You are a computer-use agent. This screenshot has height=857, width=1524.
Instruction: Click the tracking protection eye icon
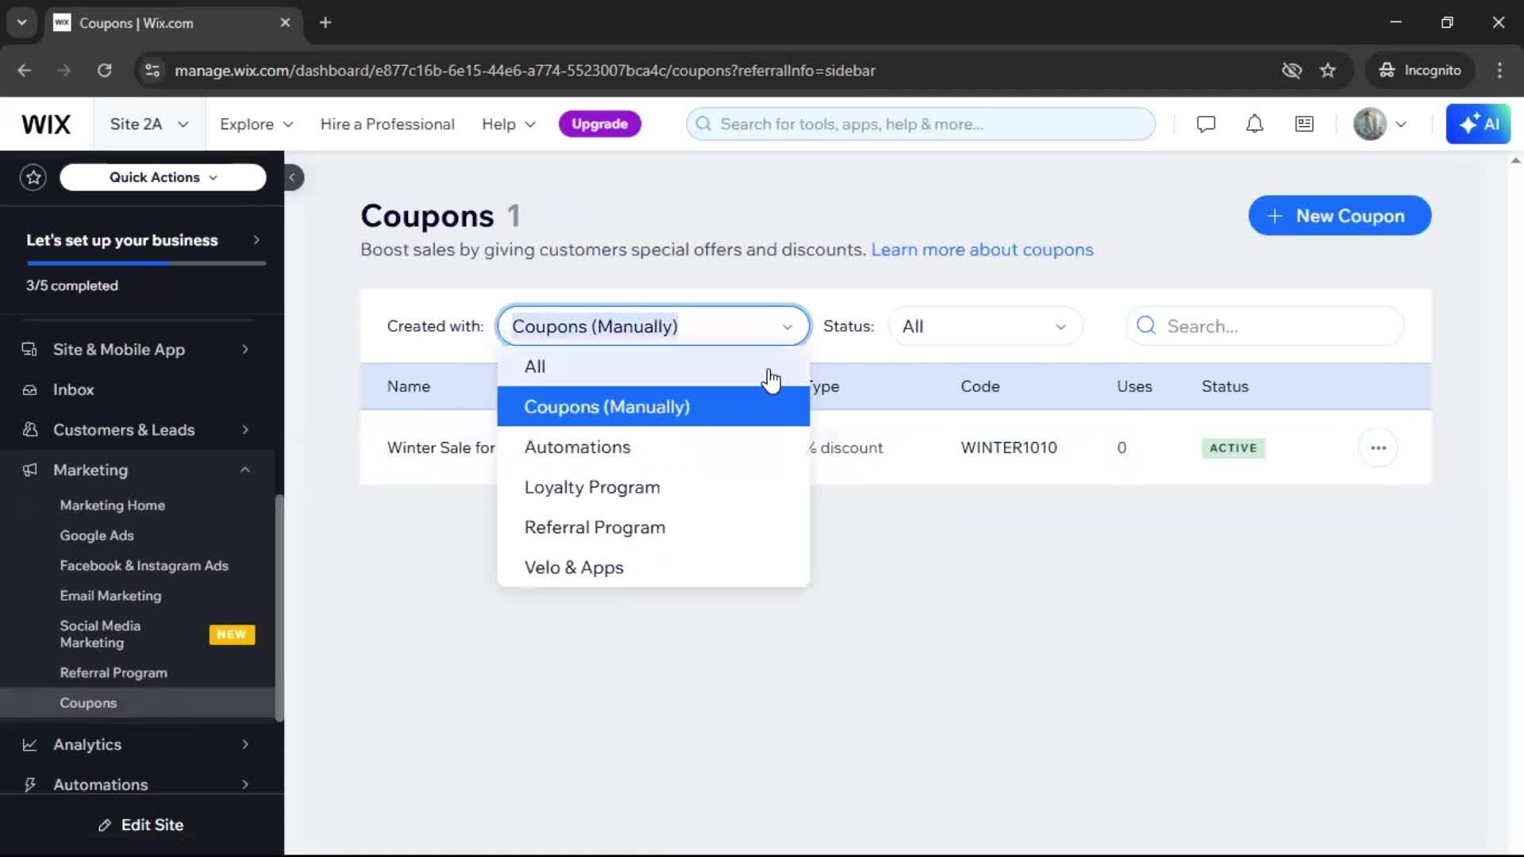pos(1291,71)
